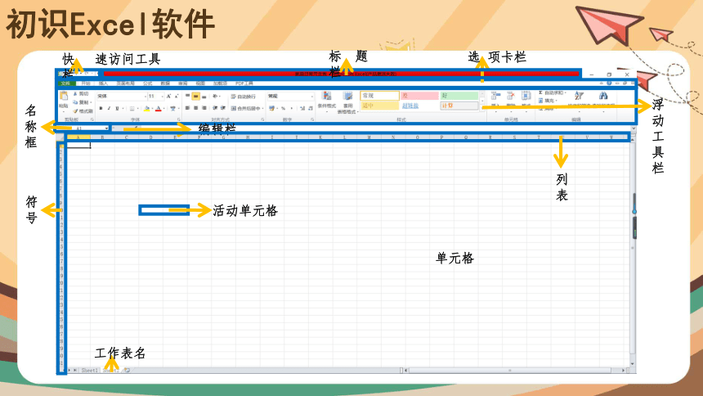Increase font size with the large A
The width and height of the screenshot is (703, 396).
(x=168, y=96)
